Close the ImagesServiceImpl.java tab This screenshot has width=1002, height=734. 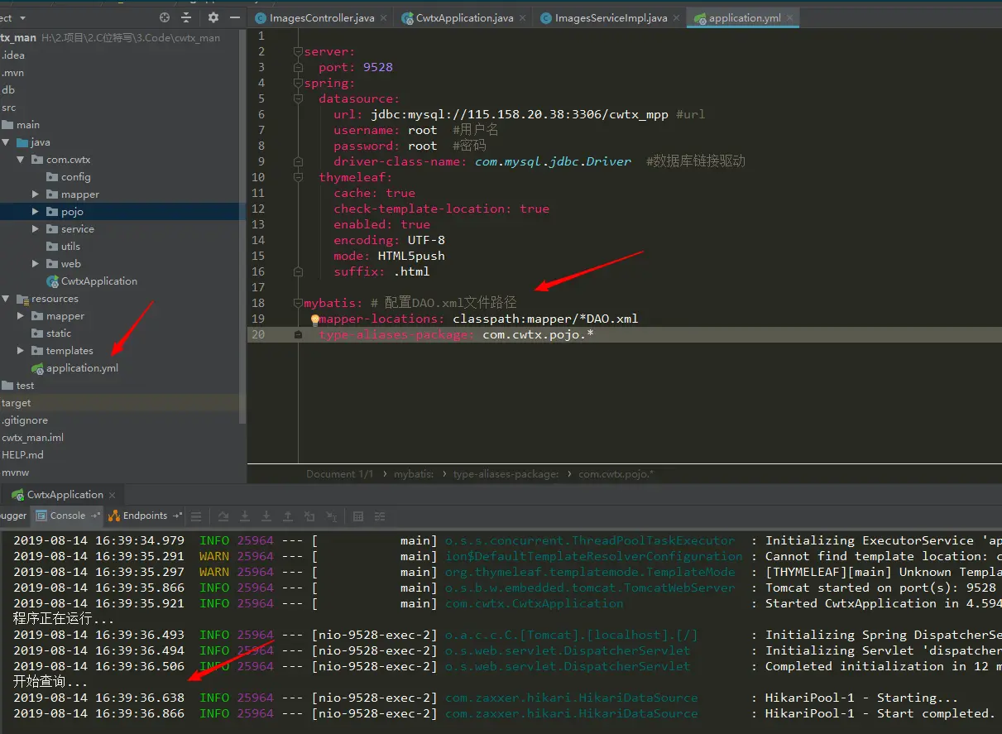click(x=678, y=18)
